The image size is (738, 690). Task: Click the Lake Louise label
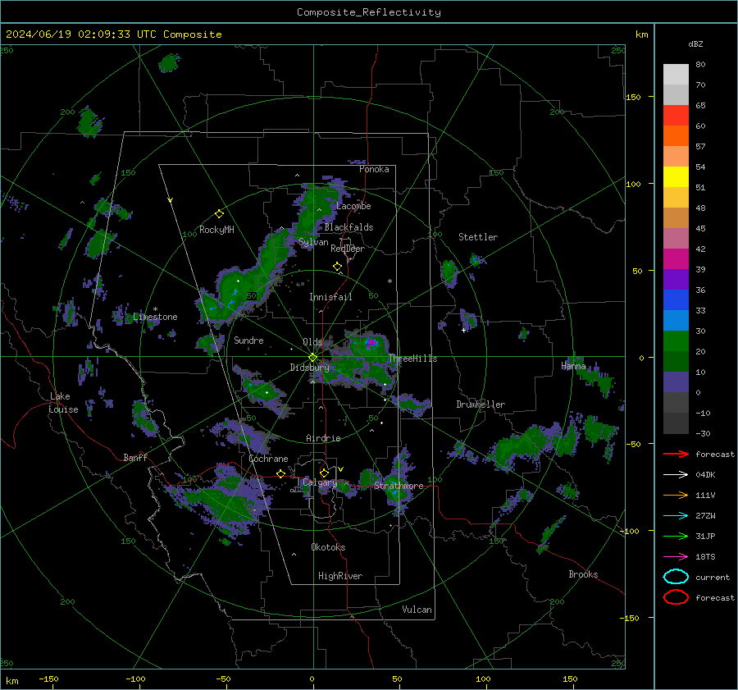coord(63,403)
